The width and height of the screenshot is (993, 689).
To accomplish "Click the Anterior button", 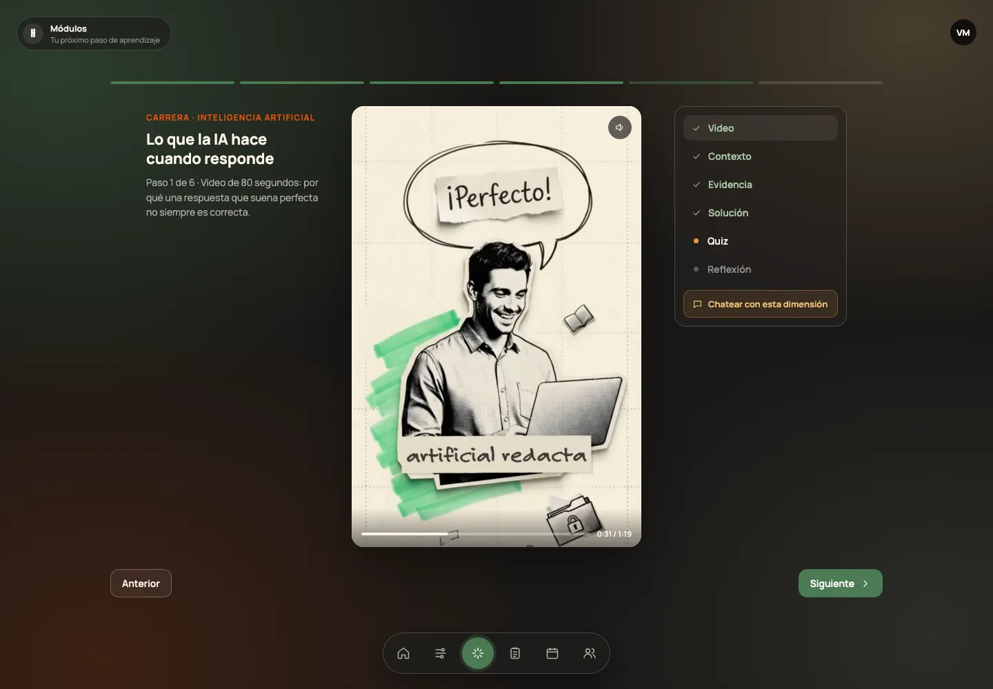I will (x=141, y=584).
